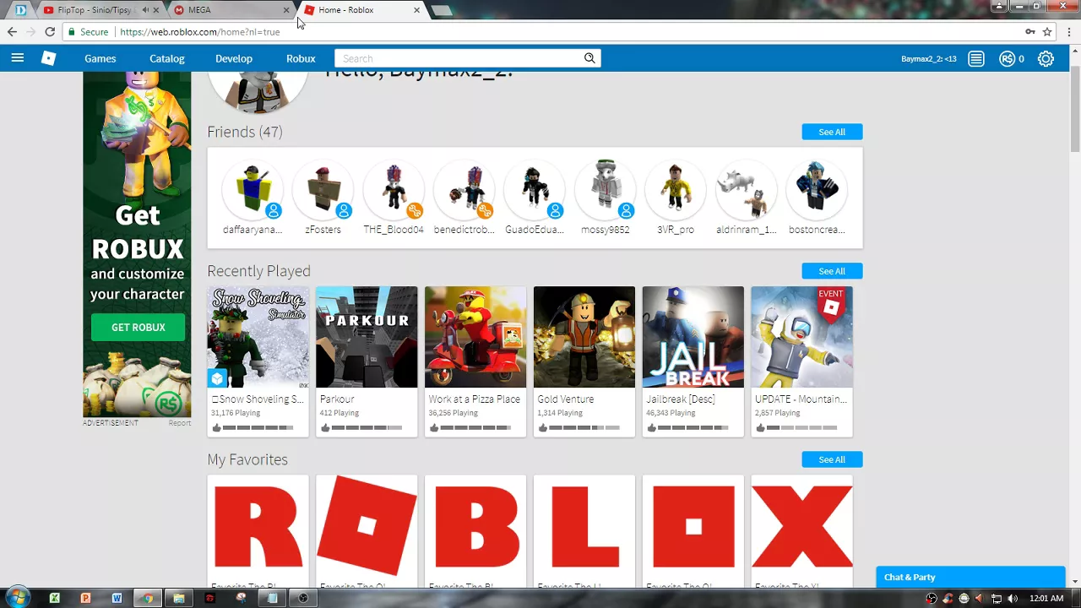Open bostoncrea friend avatar
Screen dimensions: 1081x608
click(817, 189)
